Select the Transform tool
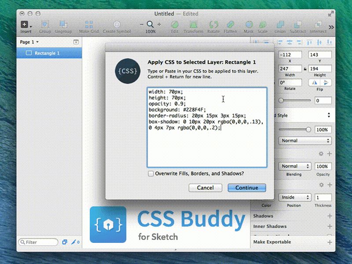This screenshot has width=352, height=264. pos(193,24)
